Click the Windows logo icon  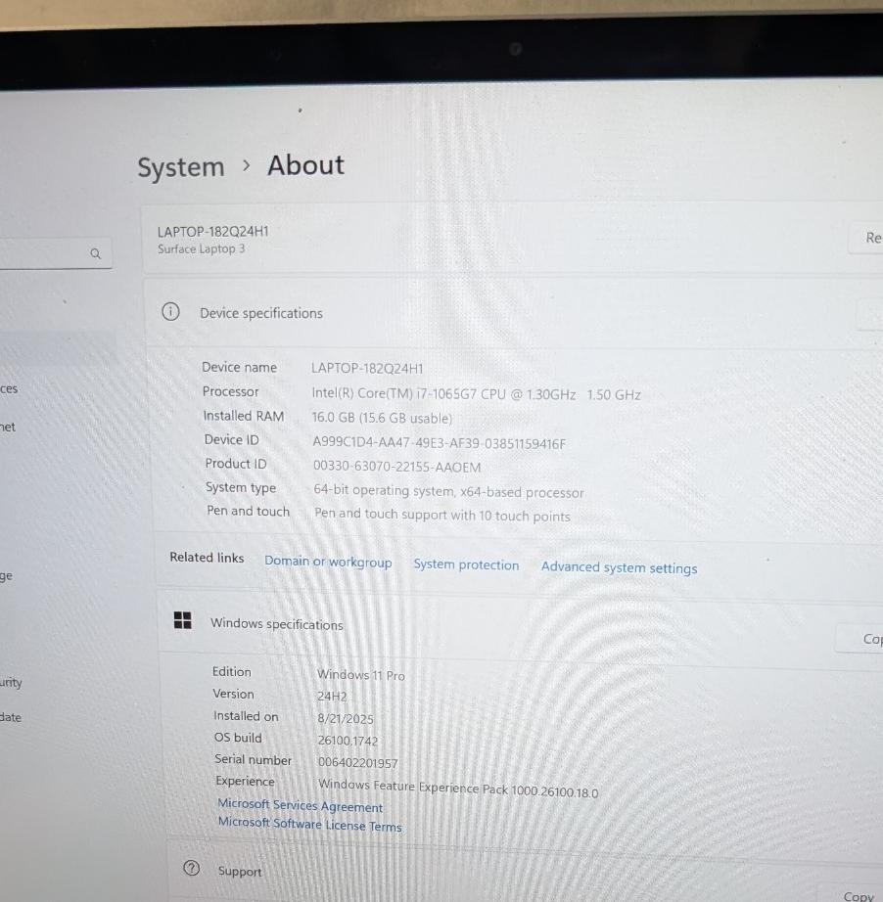[182, 620]
